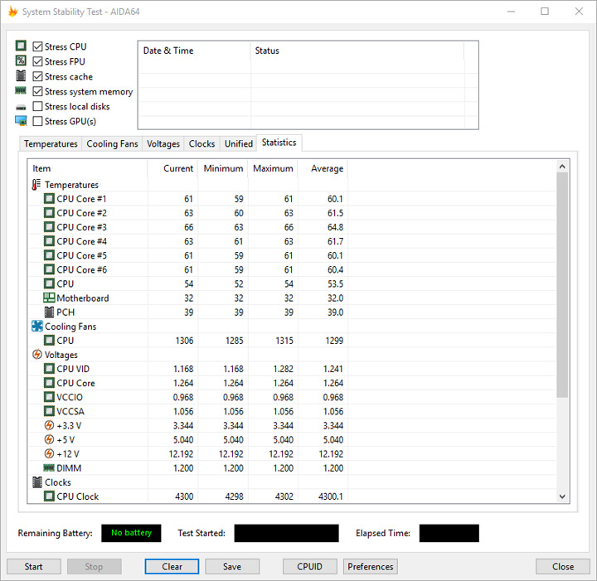Click the statistics list vertical scrollbar thumb

[562, 284]
